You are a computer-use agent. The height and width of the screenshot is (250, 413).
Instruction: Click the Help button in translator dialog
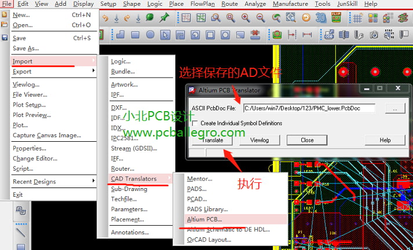385,140
